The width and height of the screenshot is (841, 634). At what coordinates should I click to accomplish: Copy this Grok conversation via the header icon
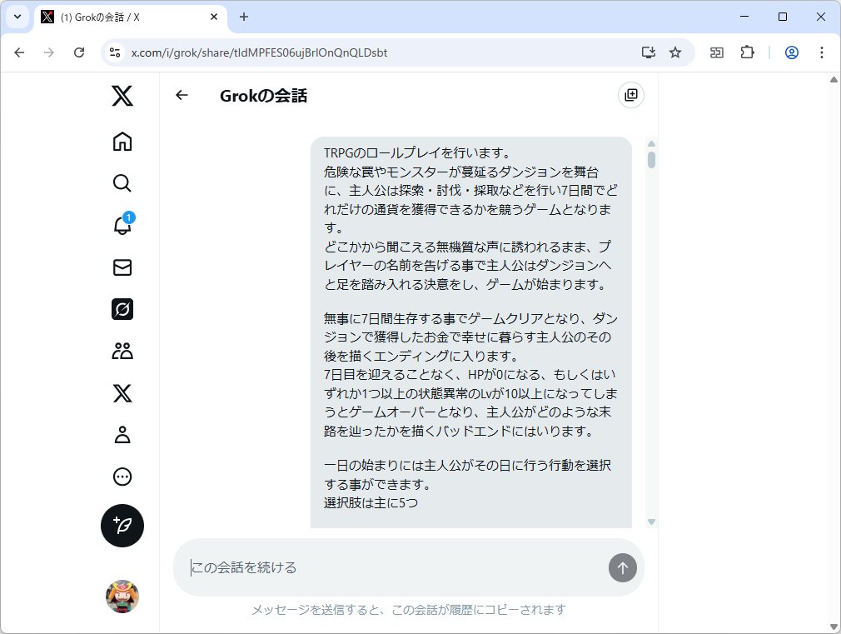point(630,95)
